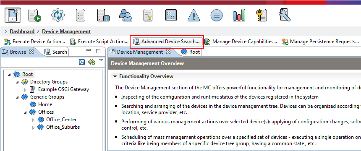
Task: Click the key and document license icon
Action: point(262,16)
